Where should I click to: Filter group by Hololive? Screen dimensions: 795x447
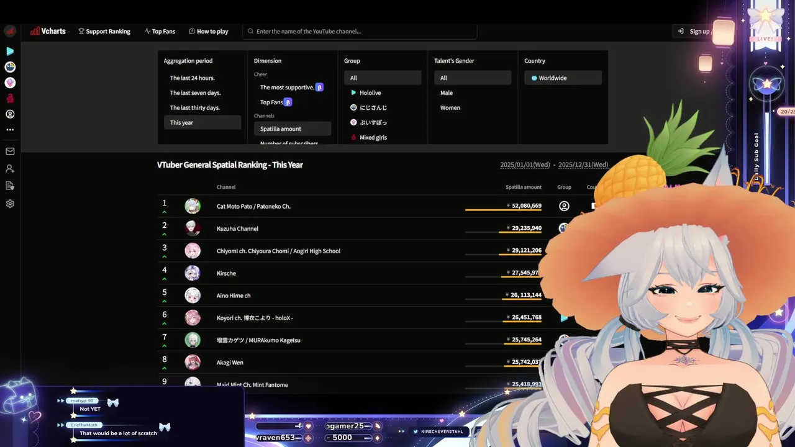383,93
